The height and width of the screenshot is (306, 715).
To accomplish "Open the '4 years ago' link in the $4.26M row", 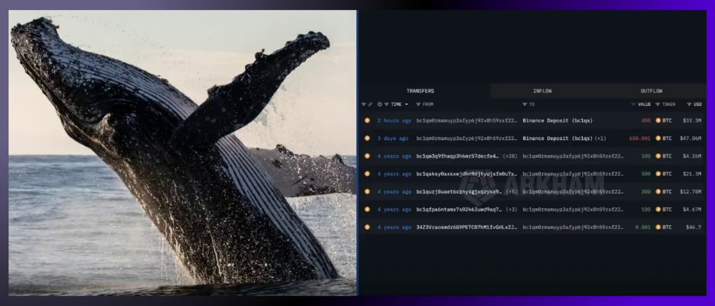I will point(394,156).
